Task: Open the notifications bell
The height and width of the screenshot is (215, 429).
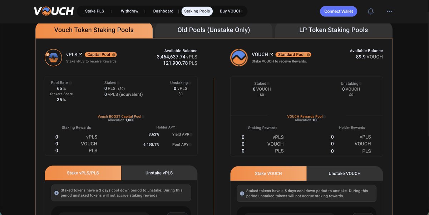Action: 371,11
